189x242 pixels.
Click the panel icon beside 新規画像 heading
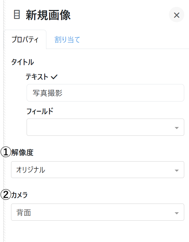(17, 15)
